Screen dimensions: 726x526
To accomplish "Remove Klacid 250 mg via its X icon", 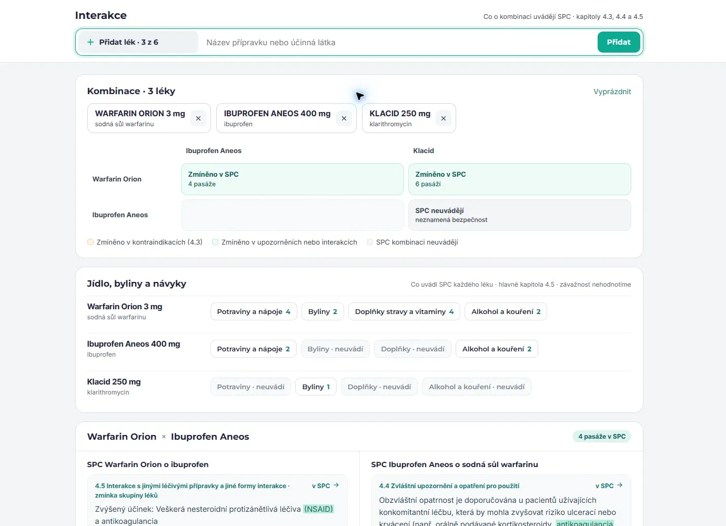I will click(443, 118).
